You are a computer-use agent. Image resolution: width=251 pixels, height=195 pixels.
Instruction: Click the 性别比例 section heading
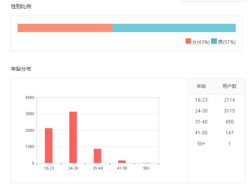coord(21,7)
